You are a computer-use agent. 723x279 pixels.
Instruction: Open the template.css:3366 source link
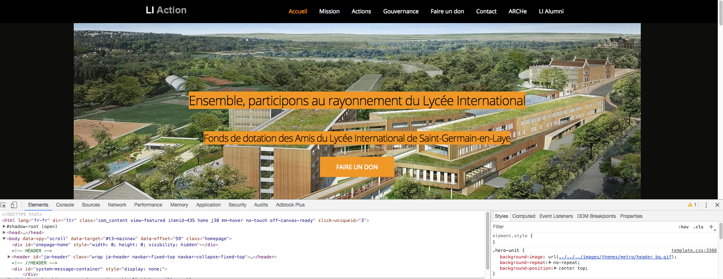coord(693,250)
